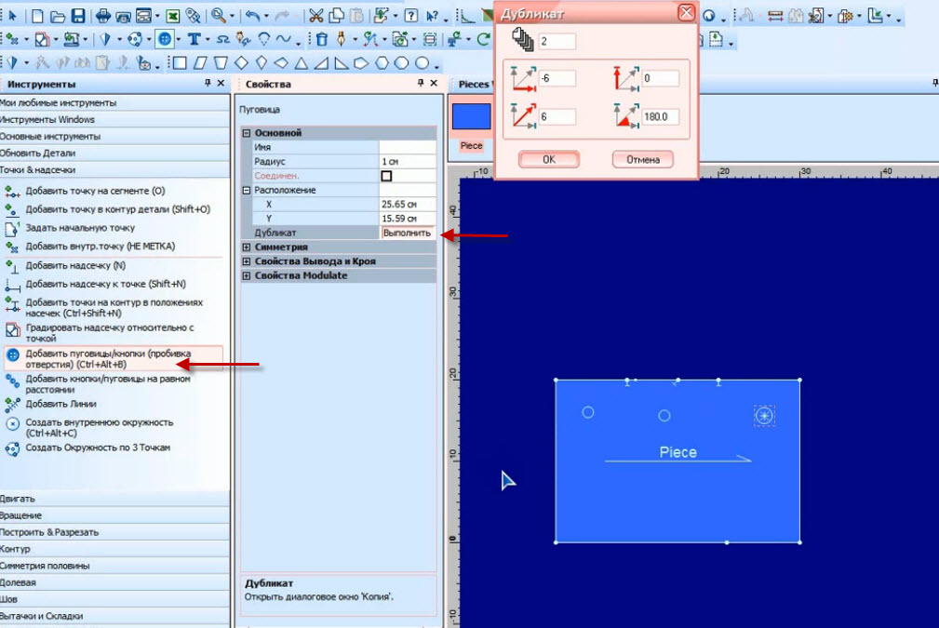Viewport: 939px width, 628px height.
Task: Create a new file with blank page icon
Action: pos(37,16)
